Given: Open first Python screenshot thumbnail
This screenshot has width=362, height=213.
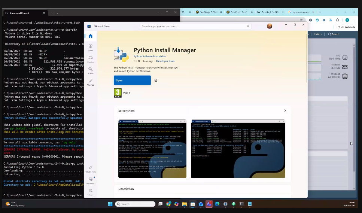Looking at the screenshot, I should tap(152, 149).
